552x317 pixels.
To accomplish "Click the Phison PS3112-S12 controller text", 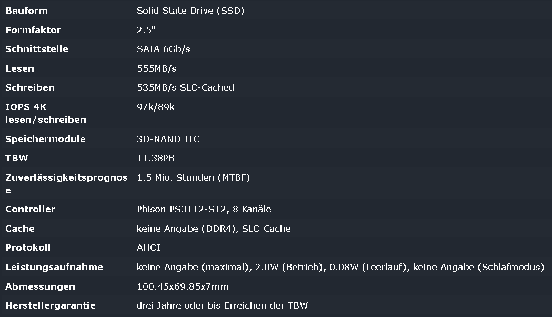I will 182,209.
